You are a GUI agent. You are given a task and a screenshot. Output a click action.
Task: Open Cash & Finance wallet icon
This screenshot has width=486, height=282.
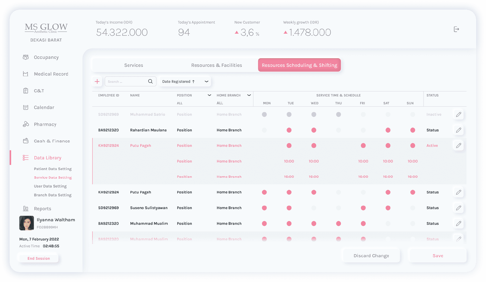coord(26,141)
